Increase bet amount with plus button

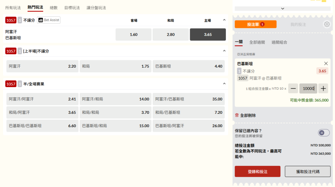coord(323,89)
